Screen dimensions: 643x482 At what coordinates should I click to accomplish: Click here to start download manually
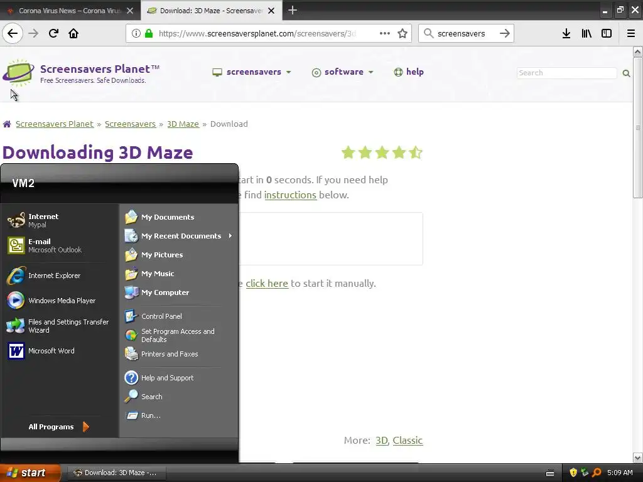click(267, 283)
